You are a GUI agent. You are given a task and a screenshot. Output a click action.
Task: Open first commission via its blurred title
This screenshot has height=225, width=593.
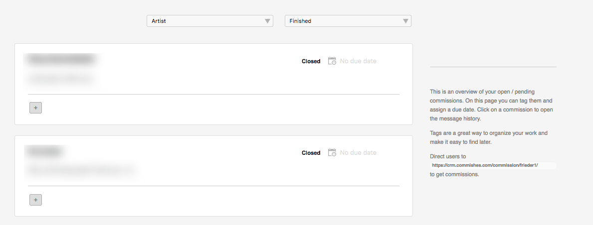pyautogui.click(x=60, y=59)
